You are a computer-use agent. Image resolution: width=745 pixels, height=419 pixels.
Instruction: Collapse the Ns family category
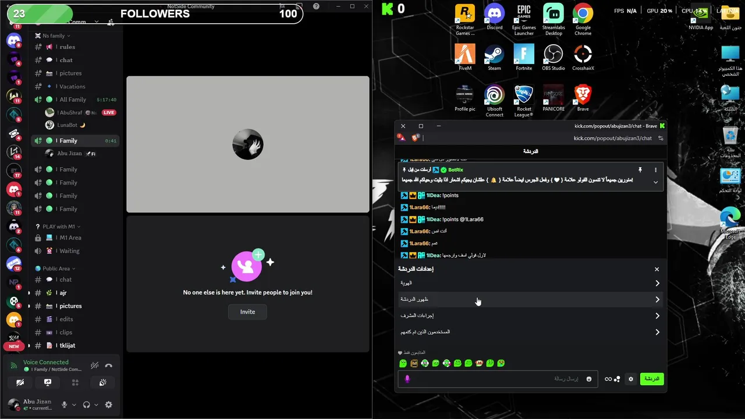tap(54, 35)
